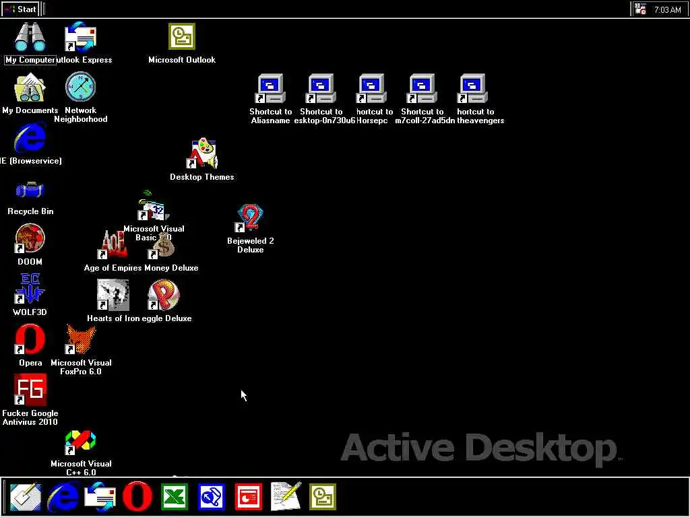Select the My Computer desktop icon
The image size is (690, 517).
(x=30, y=38)
